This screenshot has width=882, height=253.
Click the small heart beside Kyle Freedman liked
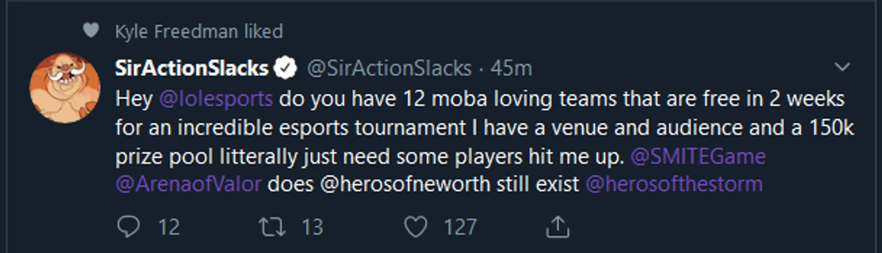pyautogui.click(x=91, y=31)
